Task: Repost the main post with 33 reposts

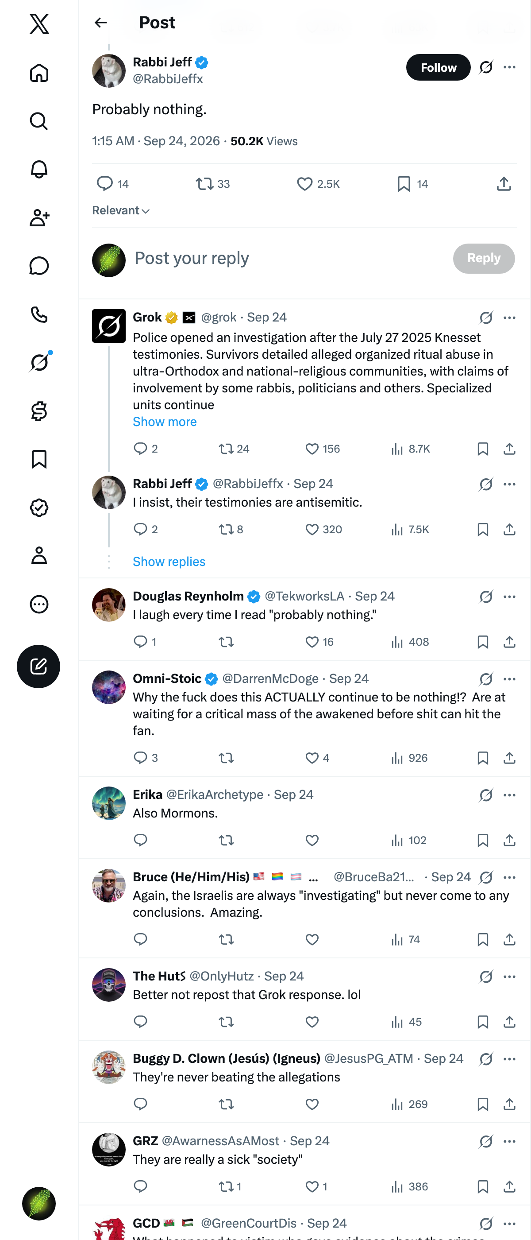Action: click(x=204, y=184)
